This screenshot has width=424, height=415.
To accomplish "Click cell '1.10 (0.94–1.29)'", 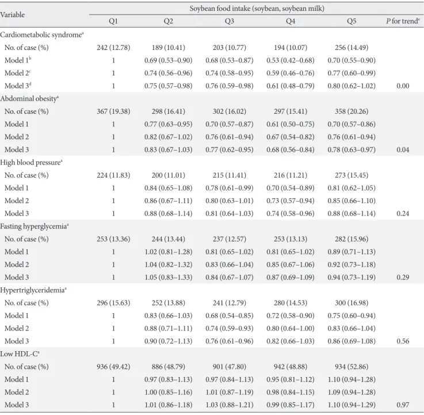I will [352, 405].
